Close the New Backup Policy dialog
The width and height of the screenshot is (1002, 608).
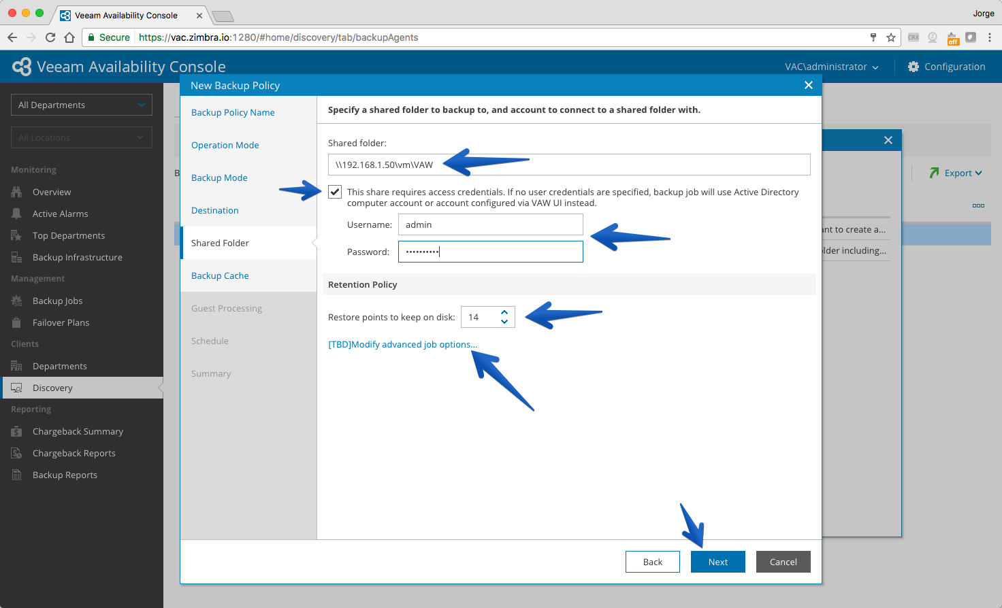809,85
